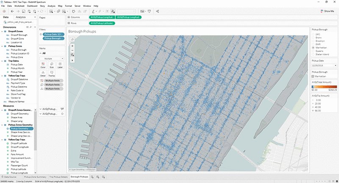Screen dimensions: 339x183
Task: Click the Show Me button
Action: tap(327, 11)
